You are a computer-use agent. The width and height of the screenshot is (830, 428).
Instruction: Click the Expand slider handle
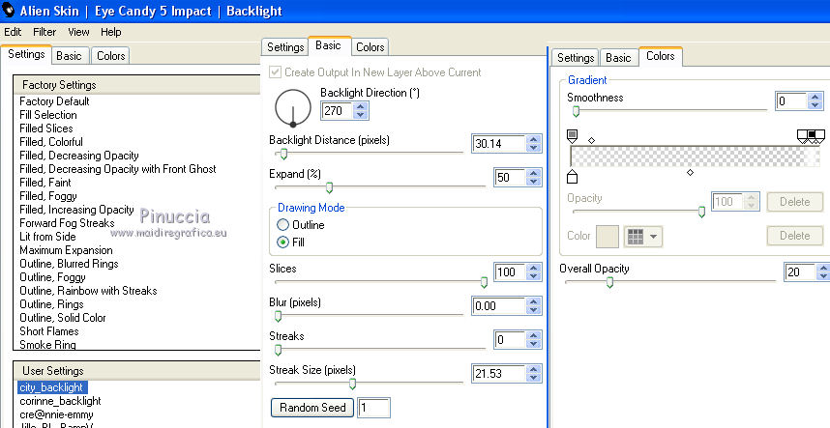click(329, 187)
